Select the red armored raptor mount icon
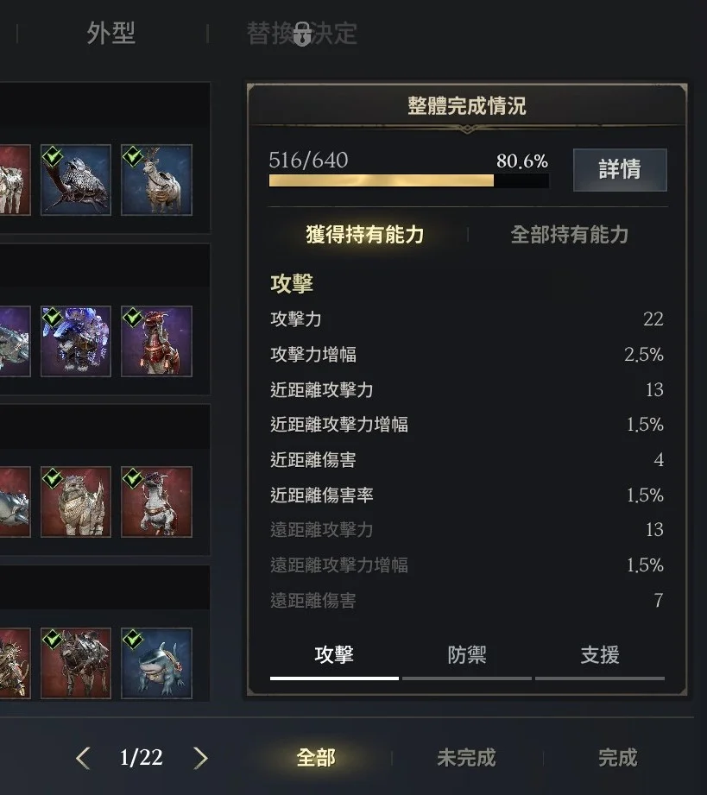 (x=157, y=341)
